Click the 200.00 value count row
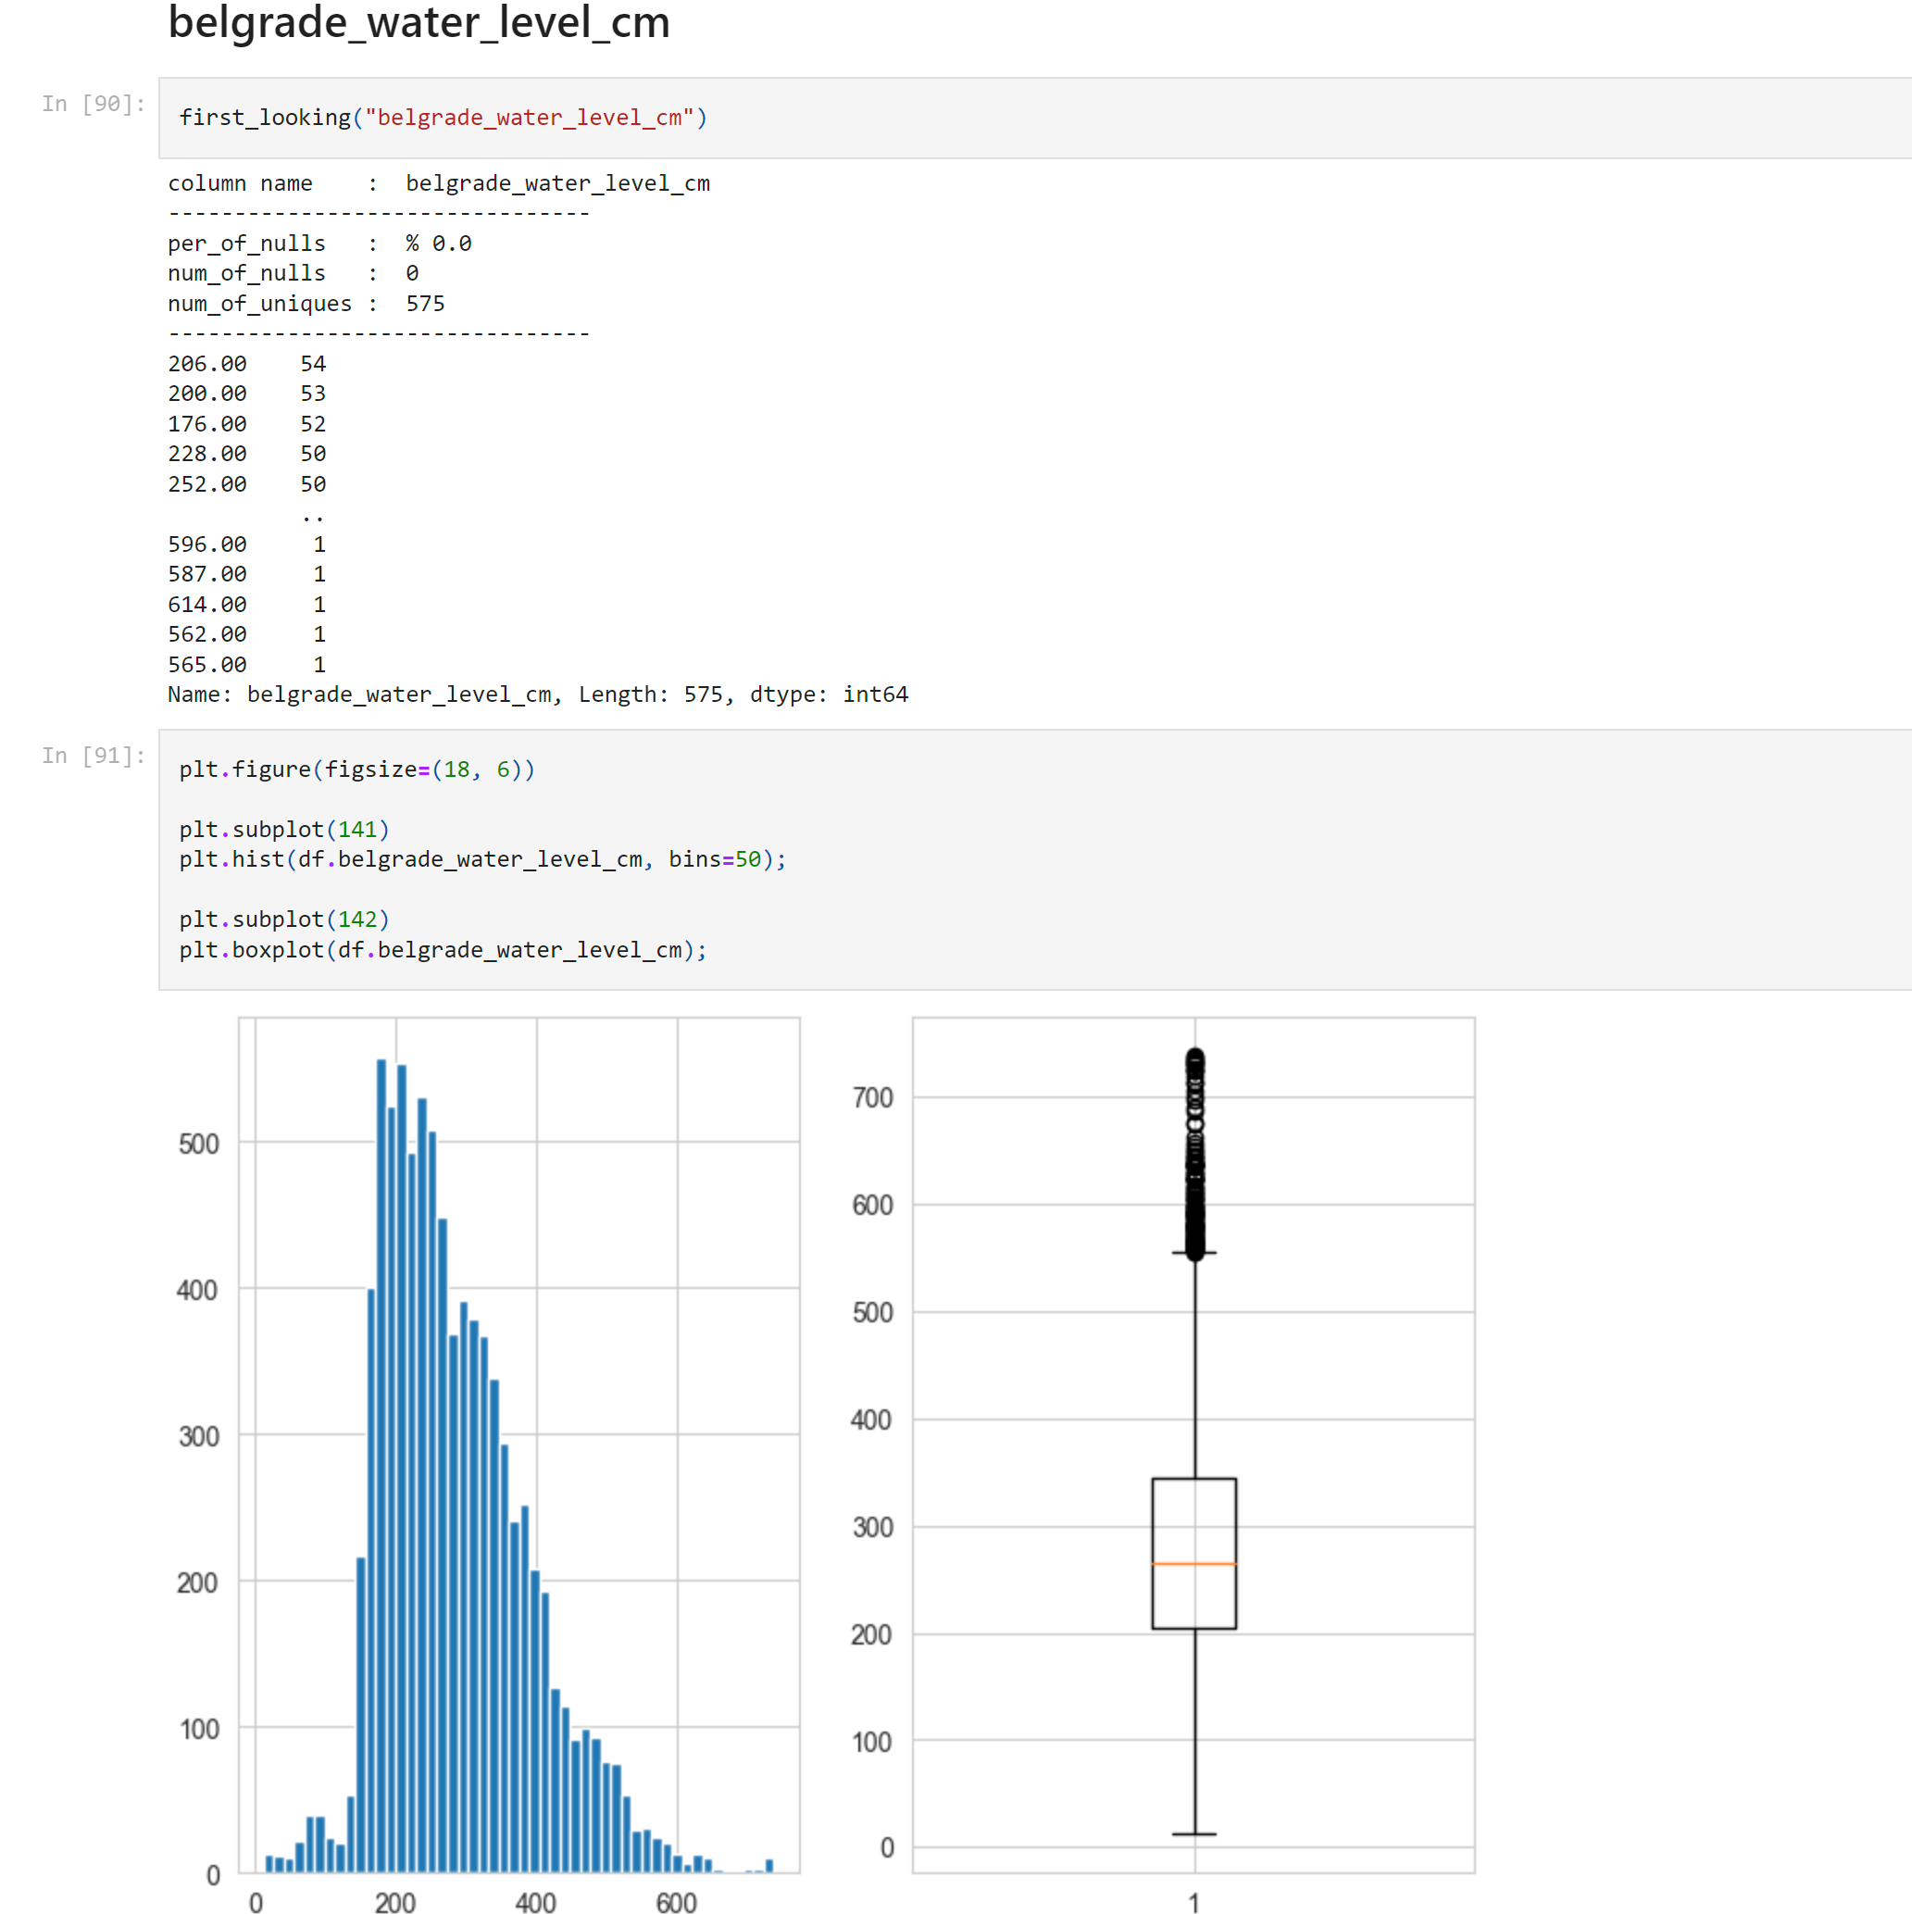Screen dimensions: 1912x1914 click(x=246, y=394)
